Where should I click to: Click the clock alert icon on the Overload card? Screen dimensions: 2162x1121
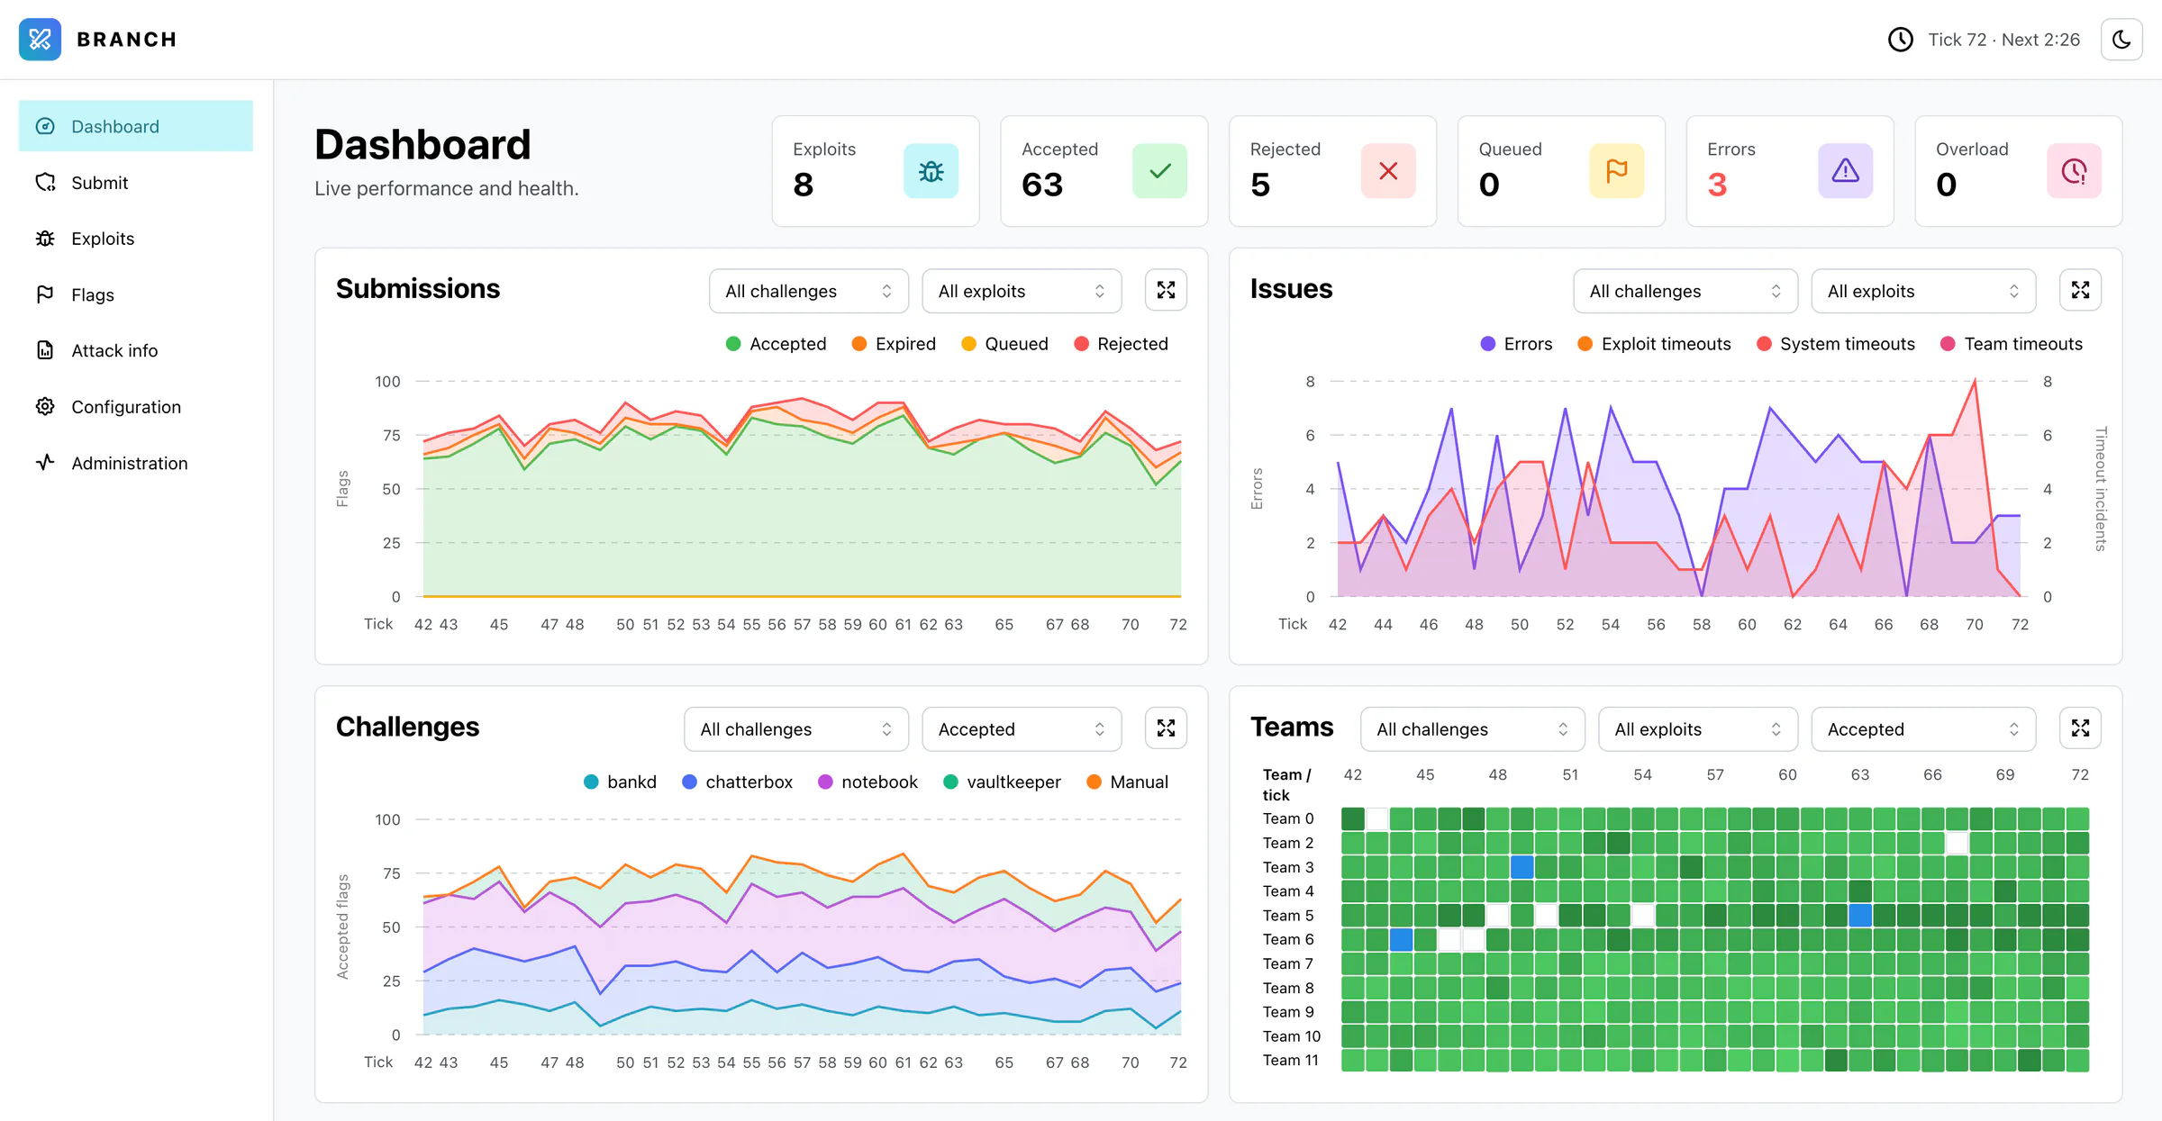click(2075, 171)
